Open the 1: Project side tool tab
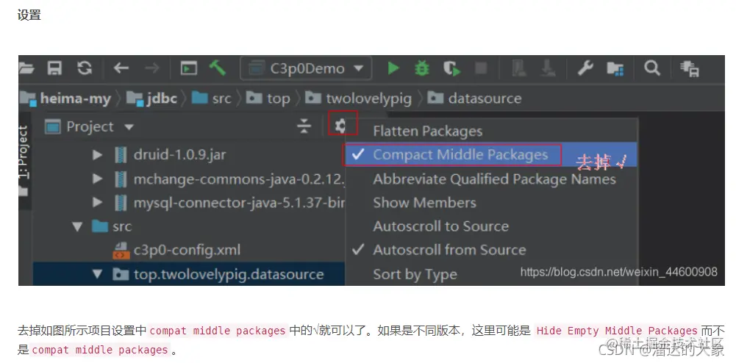736x363 pixels. (x=24, y=162)
